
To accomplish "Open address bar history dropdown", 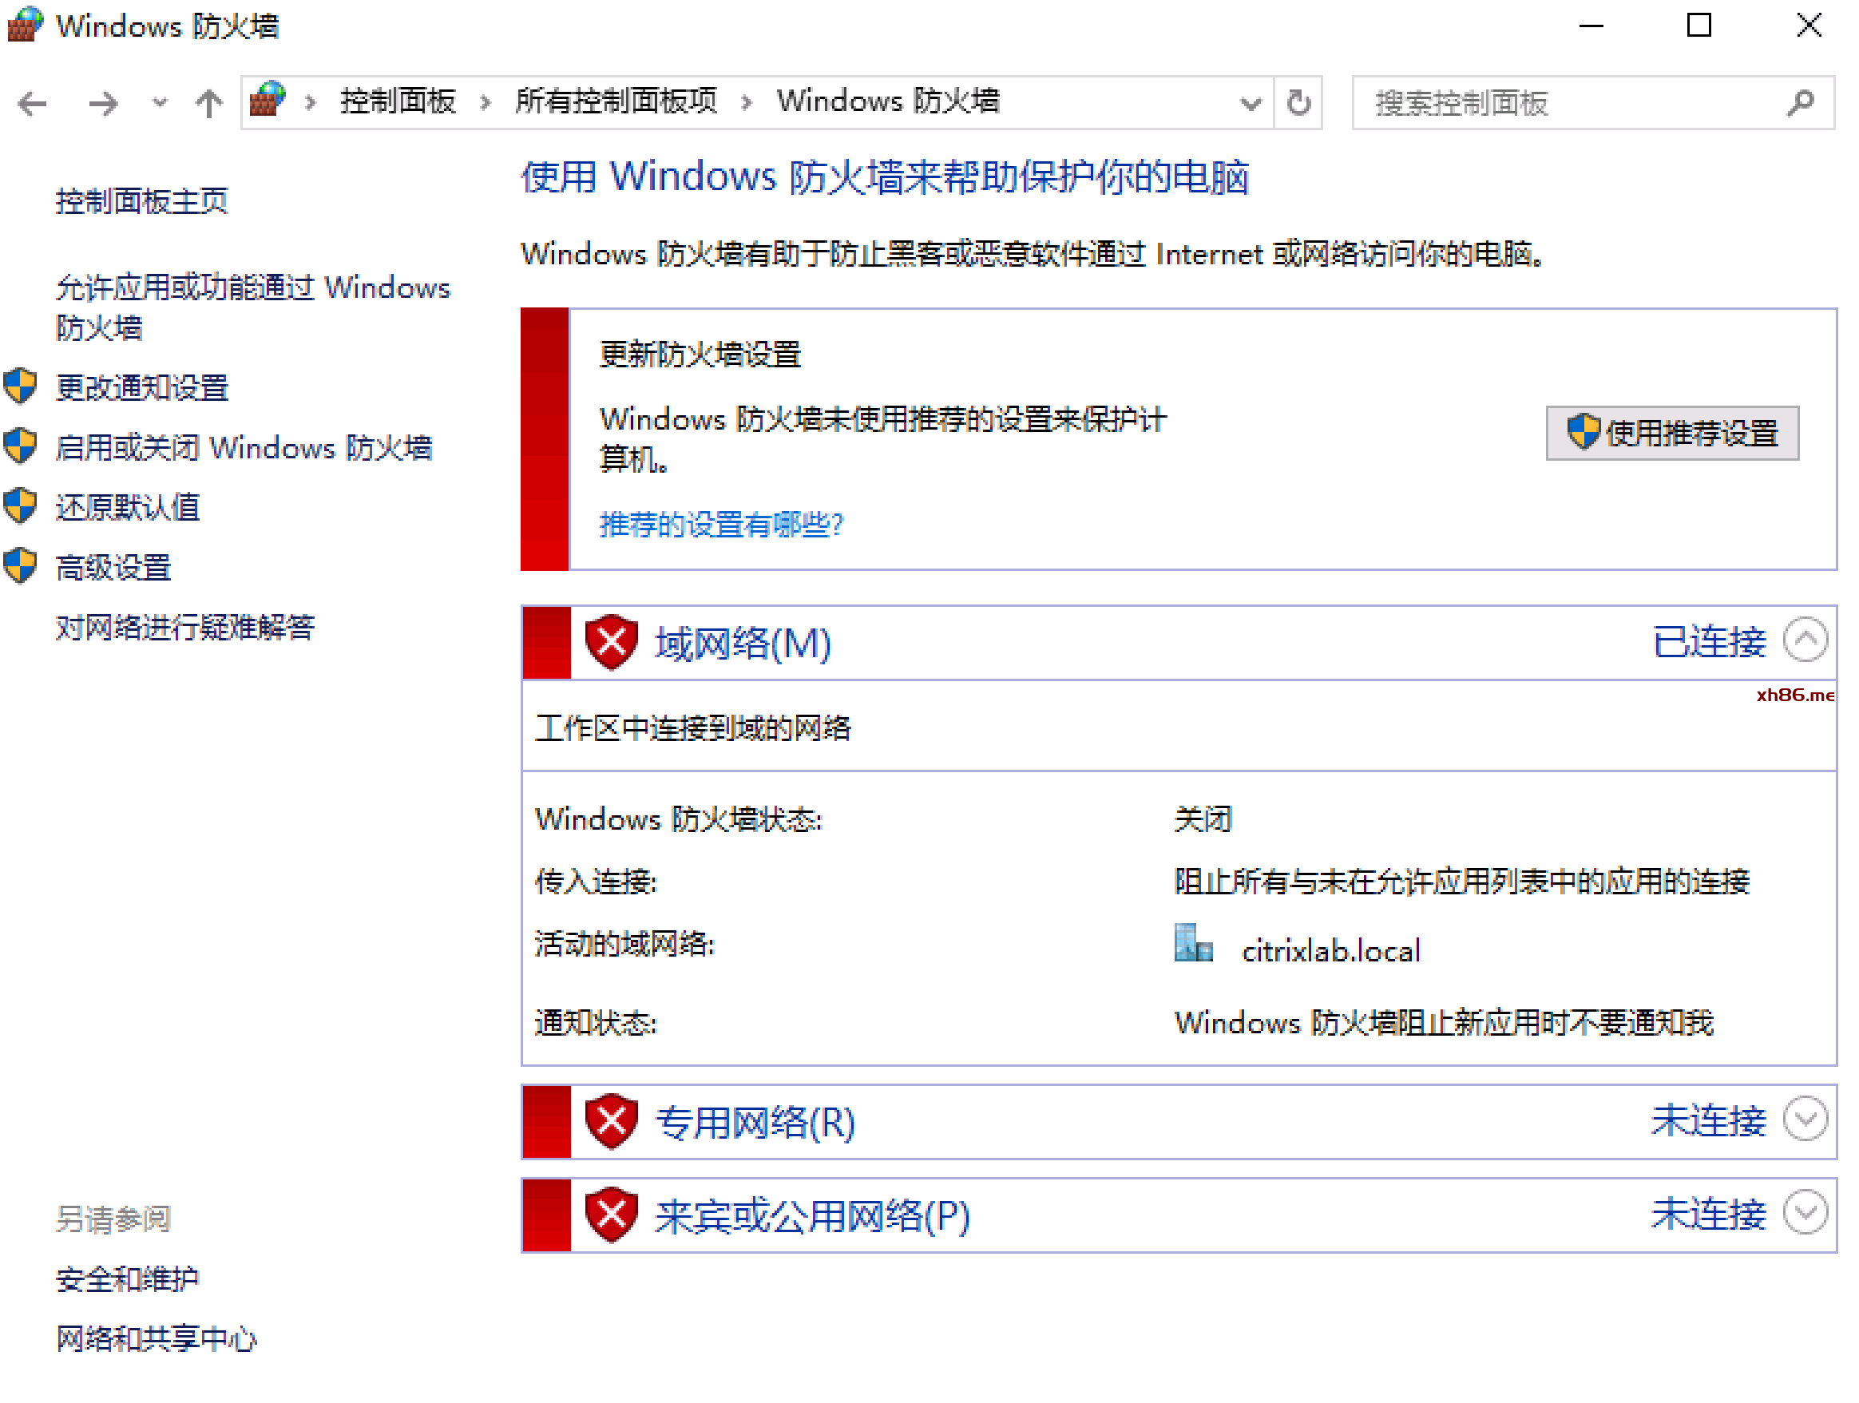I will click(1251, 103).
